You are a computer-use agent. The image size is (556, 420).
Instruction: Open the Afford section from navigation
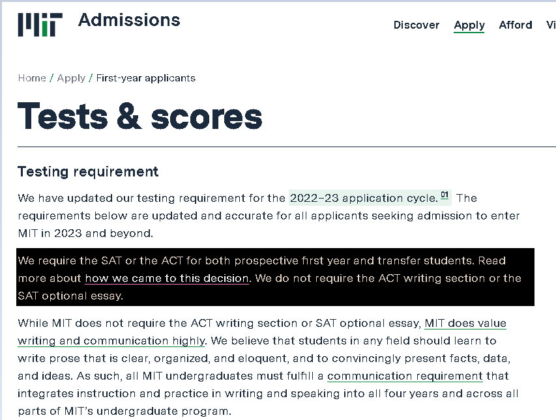click(x=515, y=25)
